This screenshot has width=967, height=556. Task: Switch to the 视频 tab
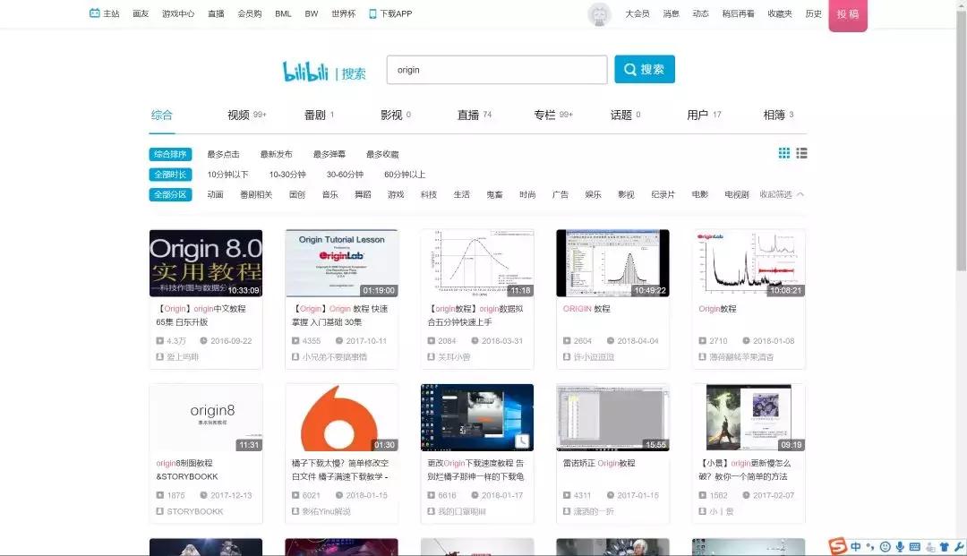[x=237, y=115]
